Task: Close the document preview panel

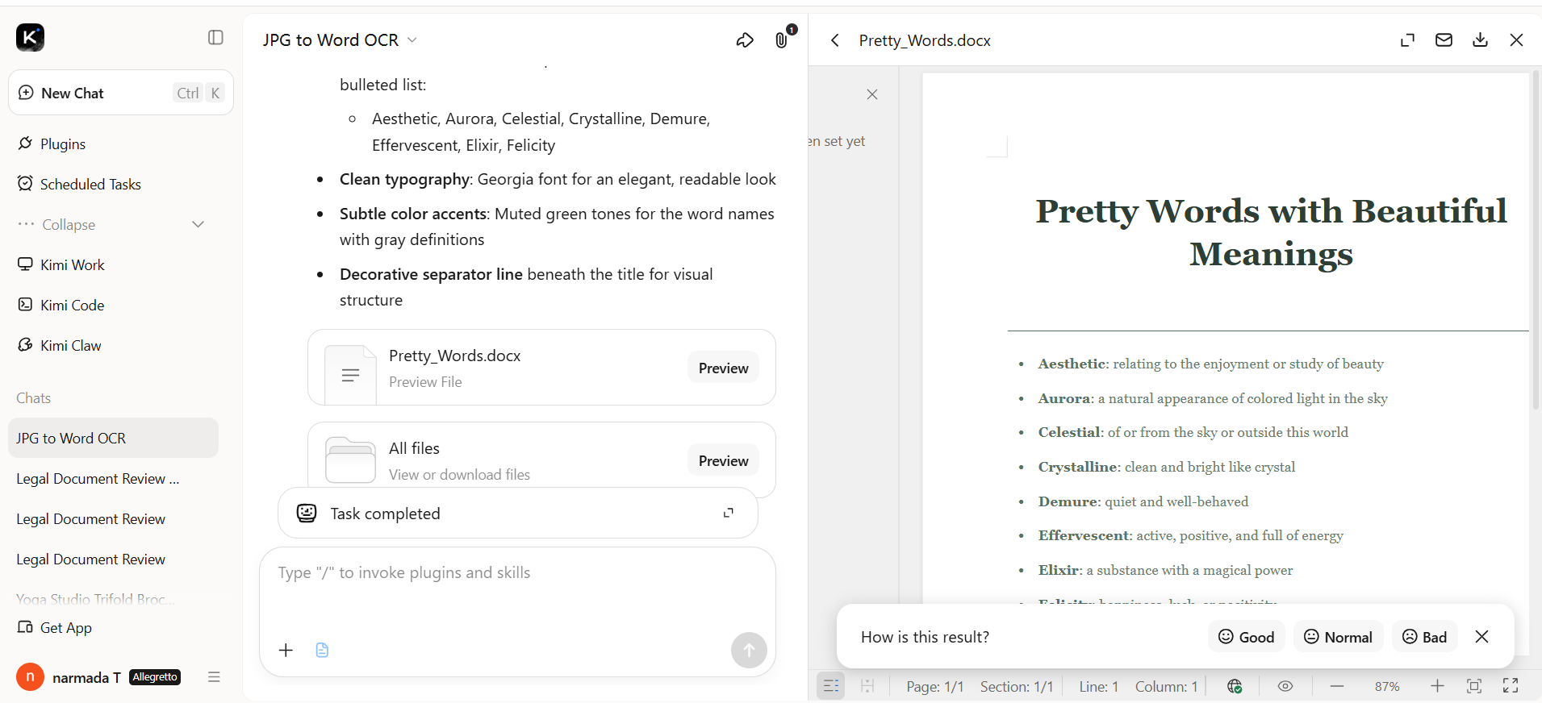Action: 1517,40
